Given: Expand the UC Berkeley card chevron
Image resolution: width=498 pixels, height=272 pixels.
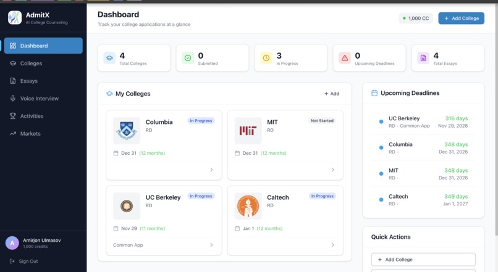Looking at the screenshot, I should [211, 245].
